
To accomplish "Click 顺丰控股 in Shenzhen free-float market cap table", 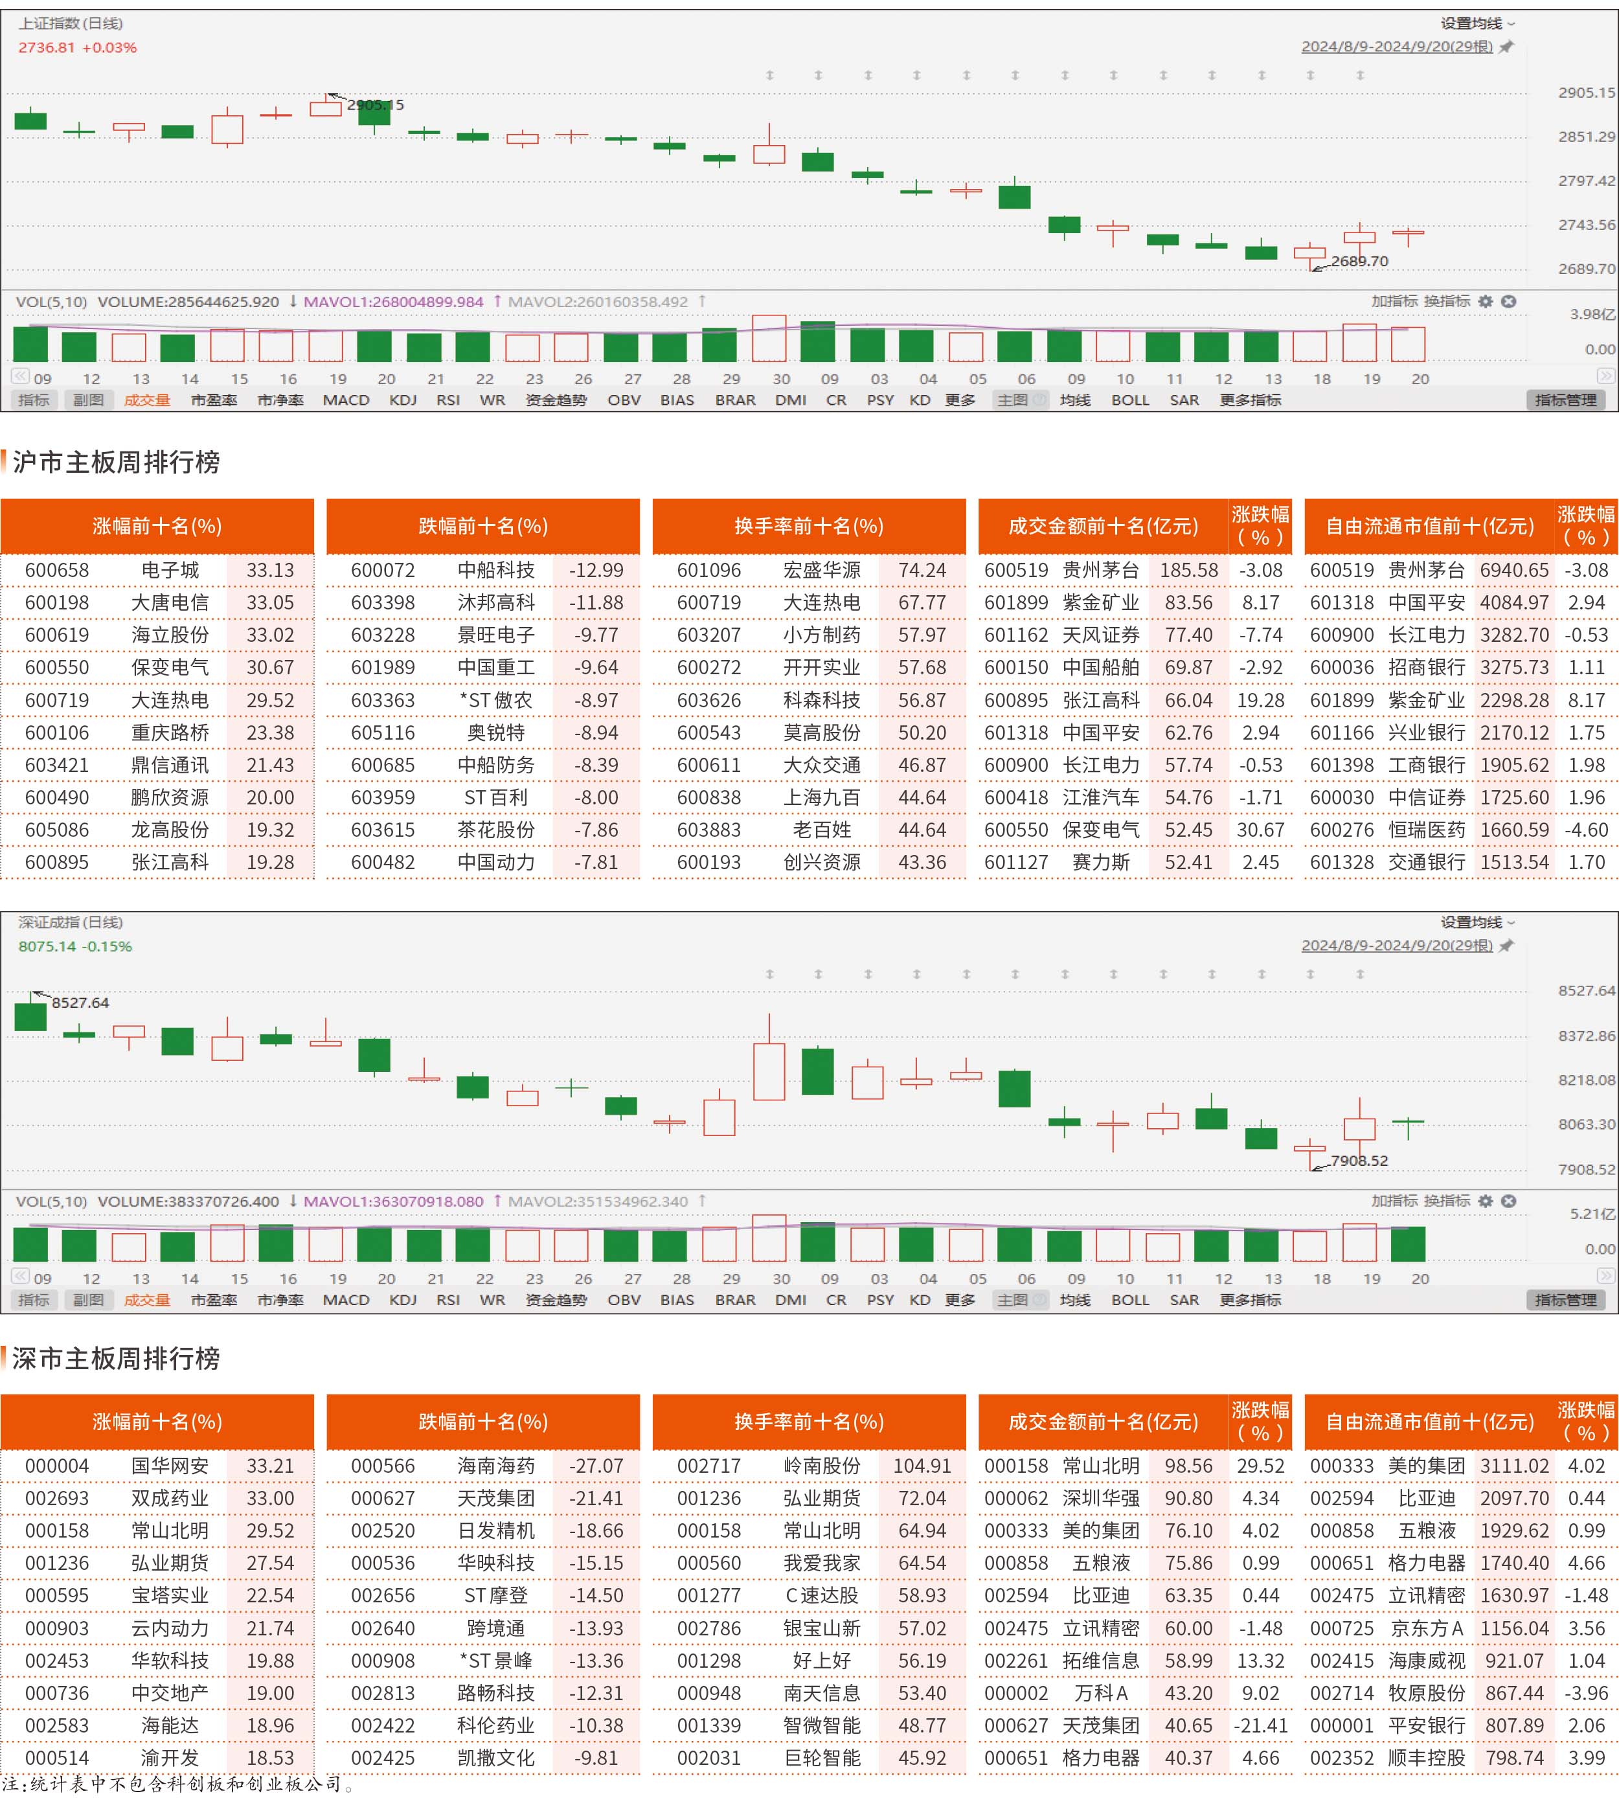I will point(1426,1758).
